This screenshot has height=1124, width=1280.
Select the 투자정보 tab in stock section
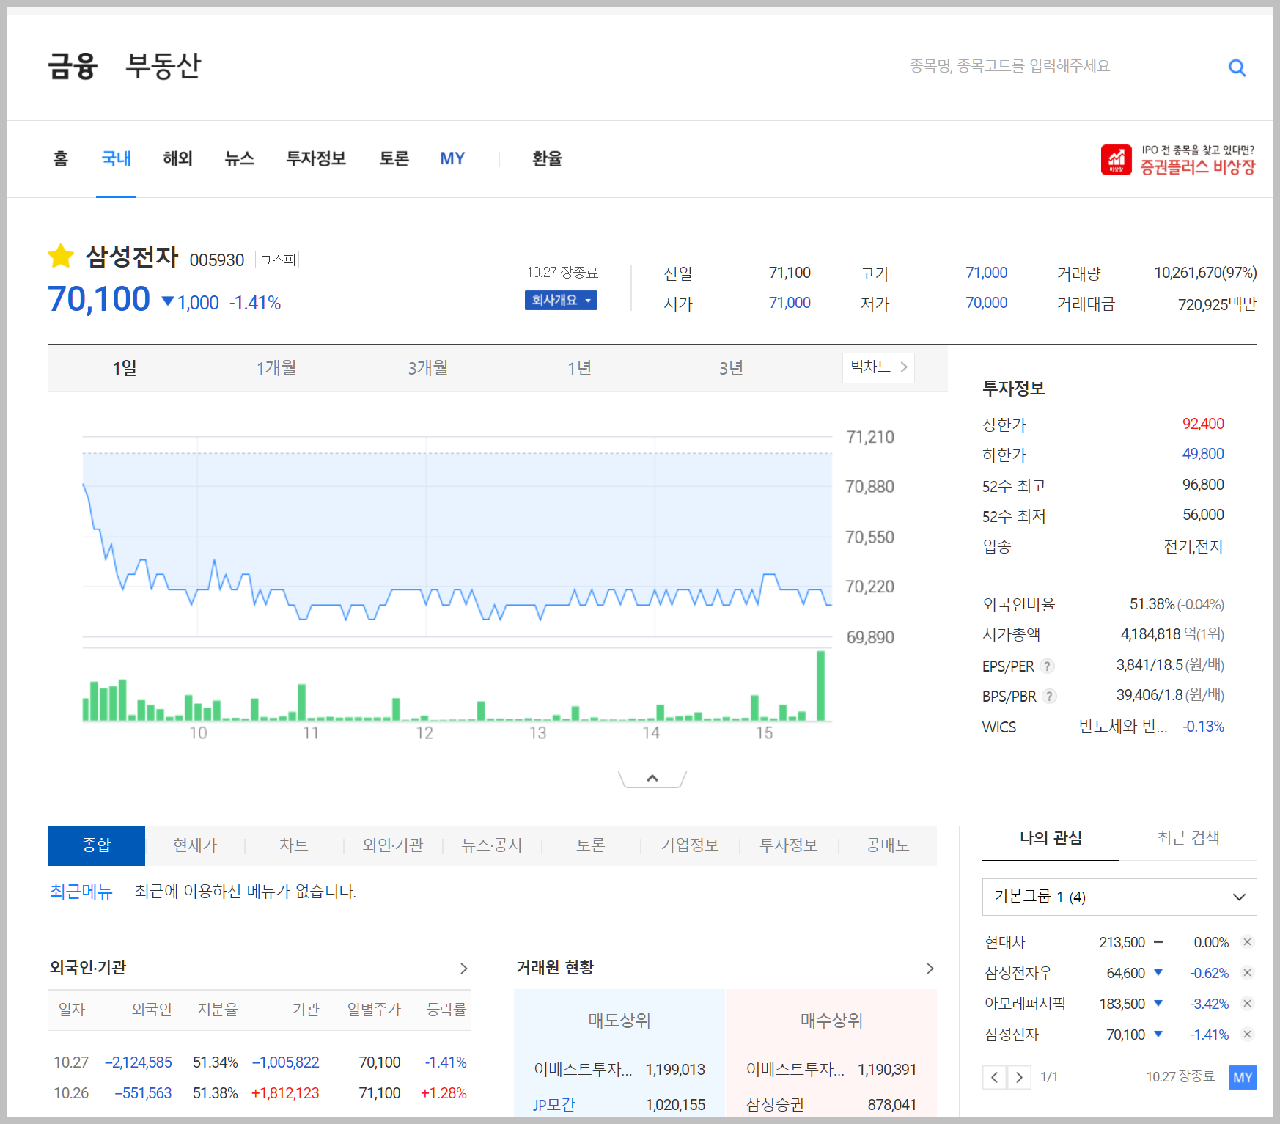click(789, 845)
